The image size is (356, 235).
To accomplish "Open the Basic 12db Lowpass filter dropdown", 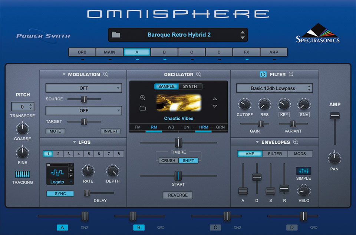I will point(274,88).
